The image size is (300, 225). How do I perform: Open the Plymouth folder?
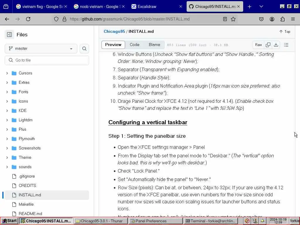pos(27,139)
